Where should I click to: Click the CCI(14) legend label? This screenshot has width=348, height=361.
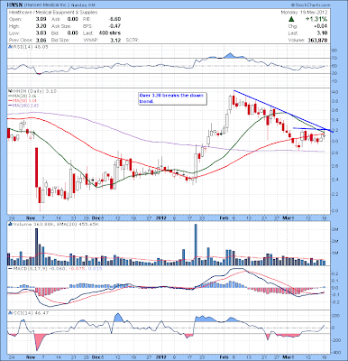tap(30, 313)
